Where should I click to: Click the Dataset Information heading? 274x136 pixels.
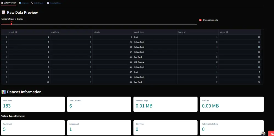point(24,92)
